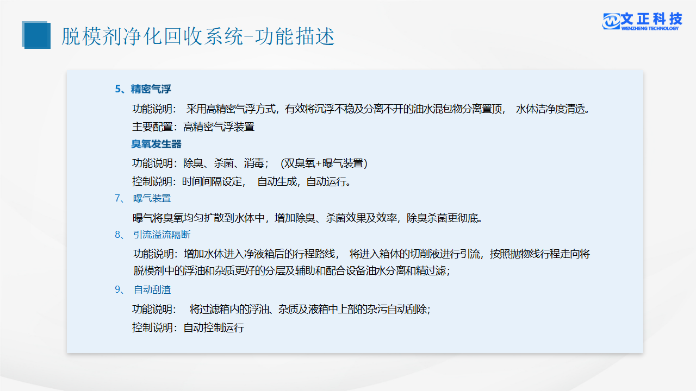
Task: Click the sentence starting 采用高精密气浮方式
Action: click(388, 109)
